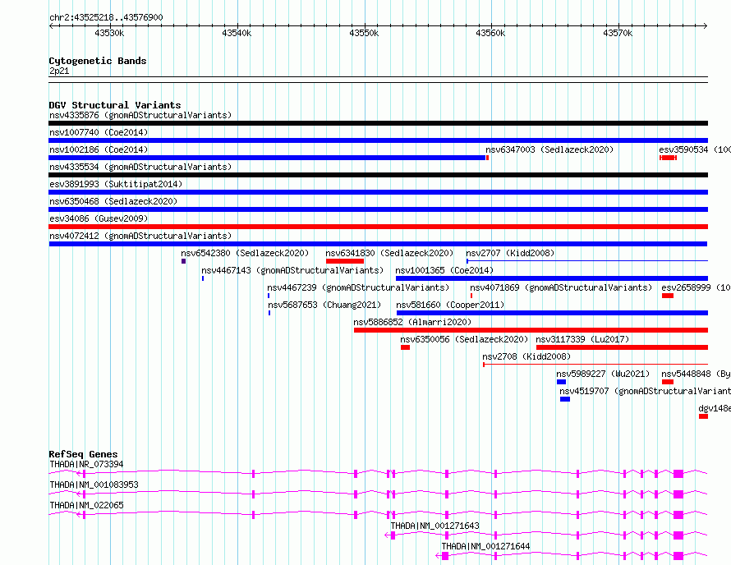Screen dimensions: 731x565
Task: Click the DGV Structural Variants track title
Action: pos(115,105)
